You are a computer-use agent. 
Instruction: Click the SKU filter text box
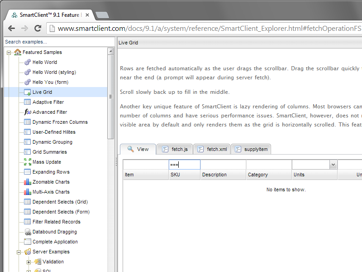coord(184,165)
